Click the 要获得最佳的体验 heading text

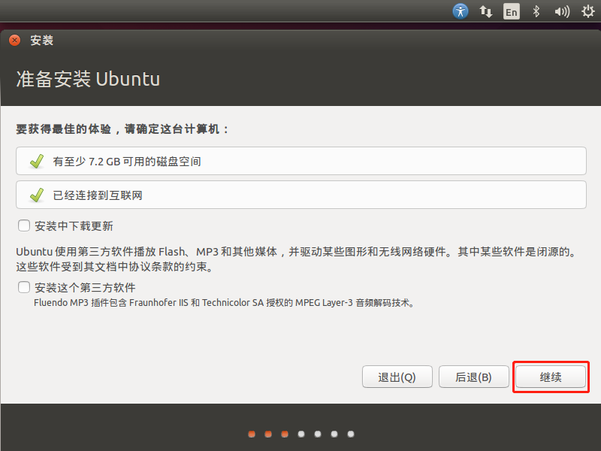tap(122, 129)
